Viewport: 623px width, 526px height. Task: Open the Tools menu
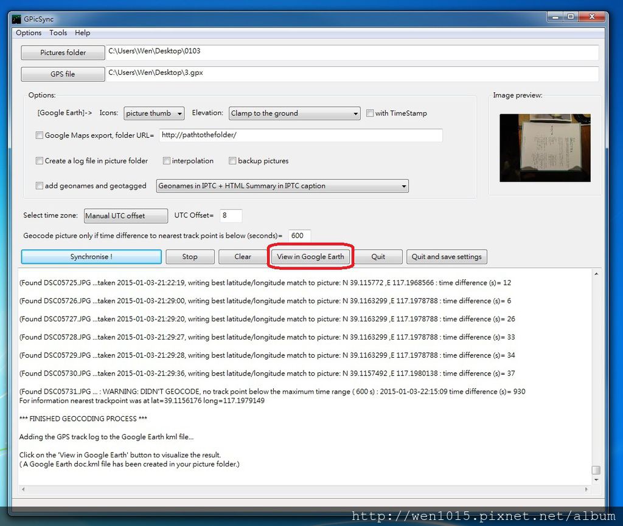point(58,33)
